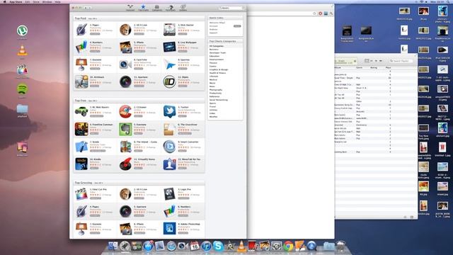This screenshot has width=453, height=255.
Task: Select the Social Networking category
Action: pos(219,100)
